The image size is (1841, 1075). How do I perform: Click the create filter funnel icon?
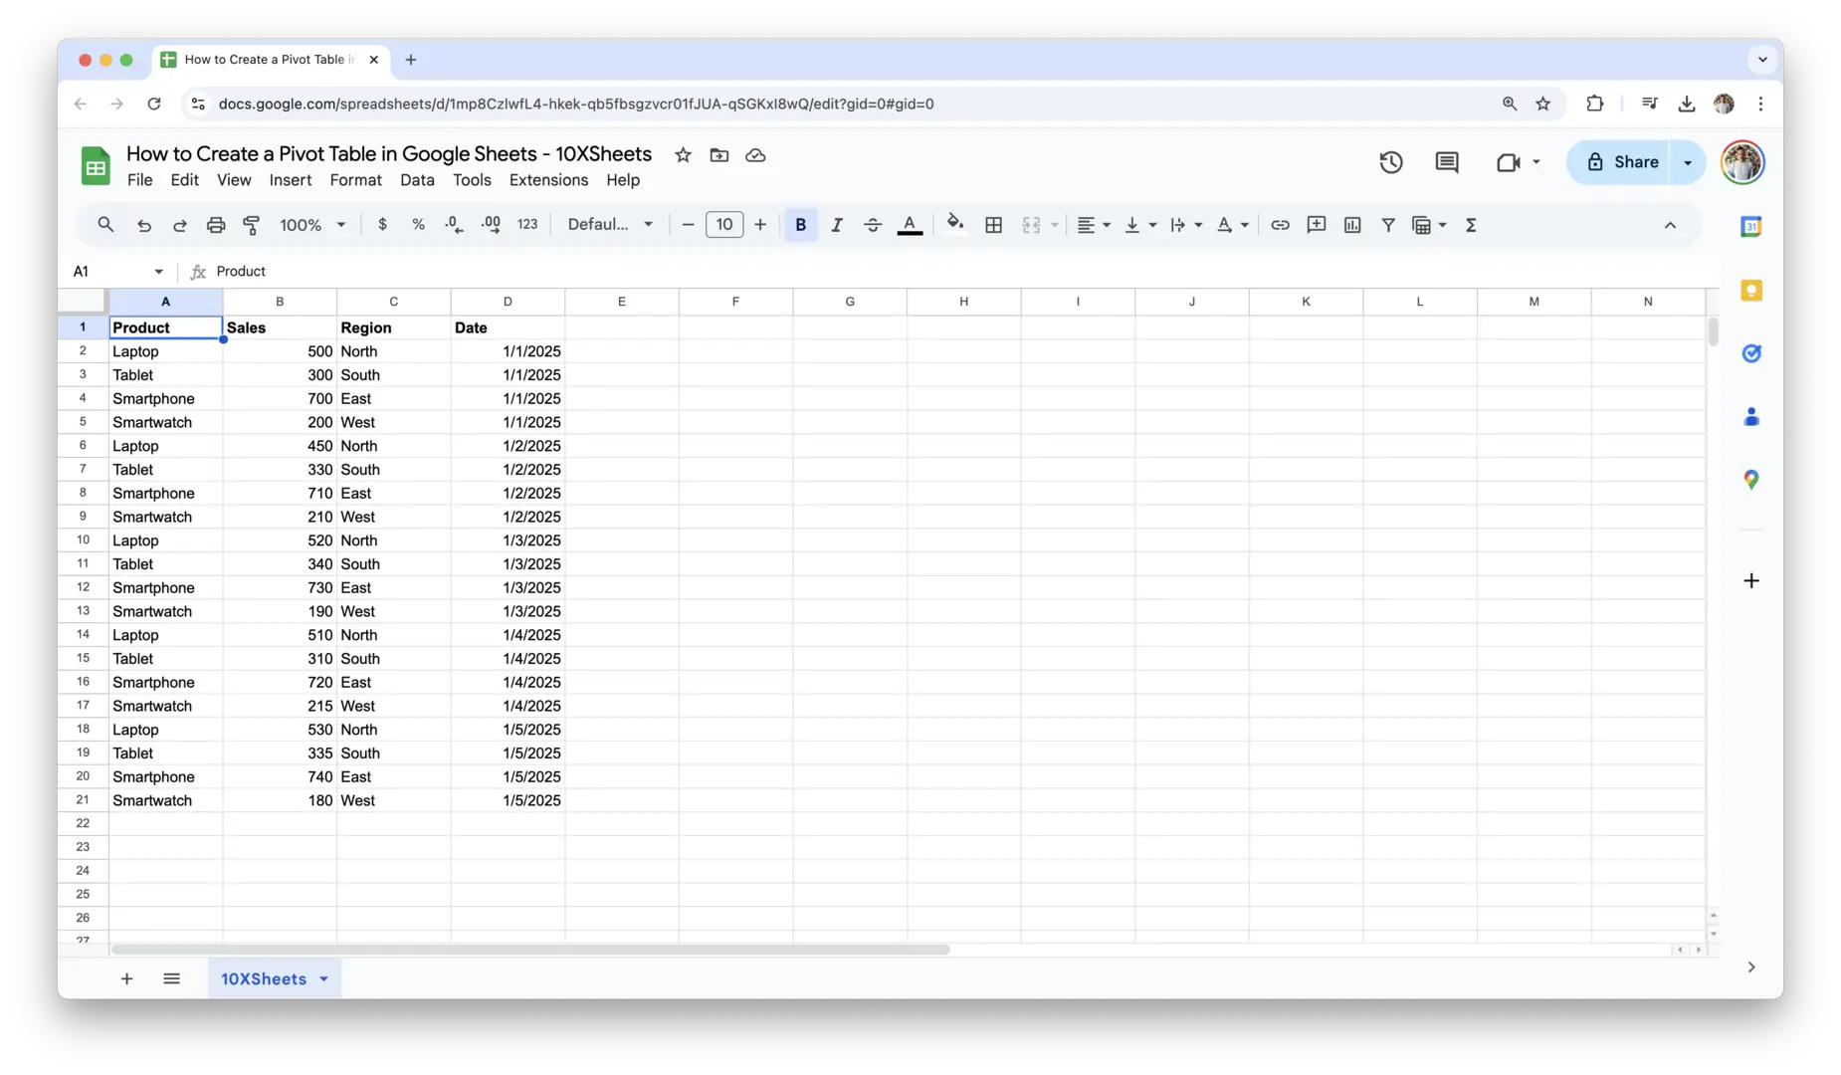tap(1387, 225)
